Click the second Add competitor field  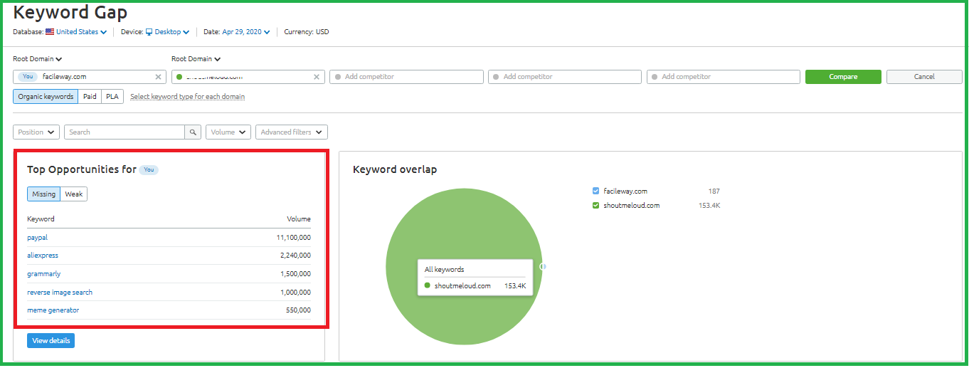point(565,77)
